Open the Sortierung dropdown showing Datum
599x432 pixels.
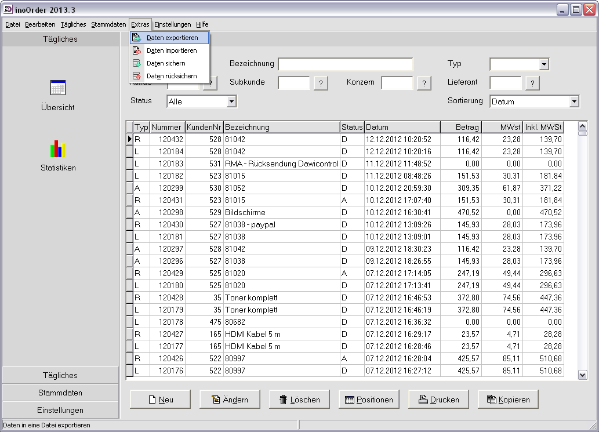pyautogui.click(x=574, y=101)
